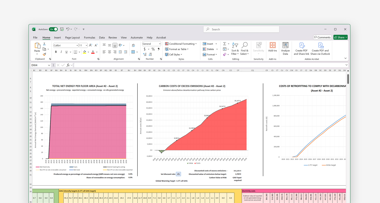This screenshot has height=203, width=380.
Task: Apply the Borders icon
Action: 75,52
